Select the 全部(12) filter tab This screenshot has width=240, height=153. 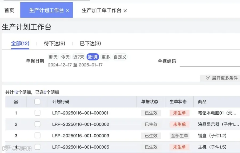point(20,43)
